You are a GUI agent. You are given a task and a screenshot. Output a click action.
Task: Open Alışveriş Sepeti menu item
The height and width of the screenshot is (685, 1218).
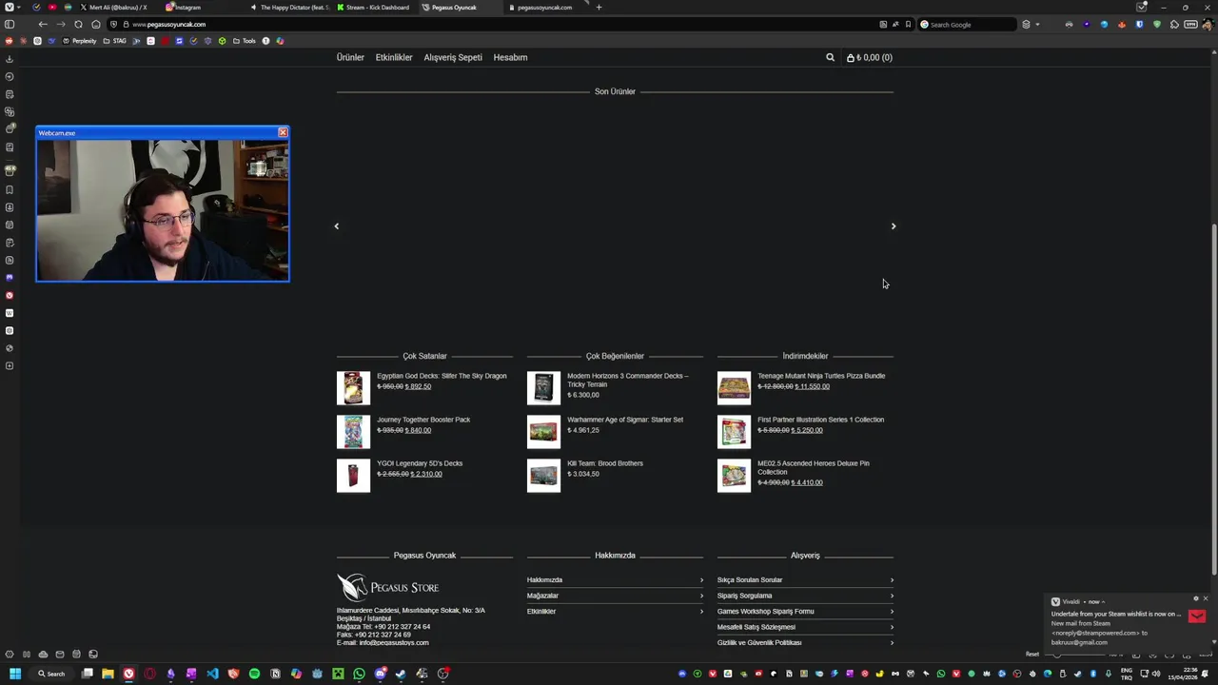click(453, 58)
